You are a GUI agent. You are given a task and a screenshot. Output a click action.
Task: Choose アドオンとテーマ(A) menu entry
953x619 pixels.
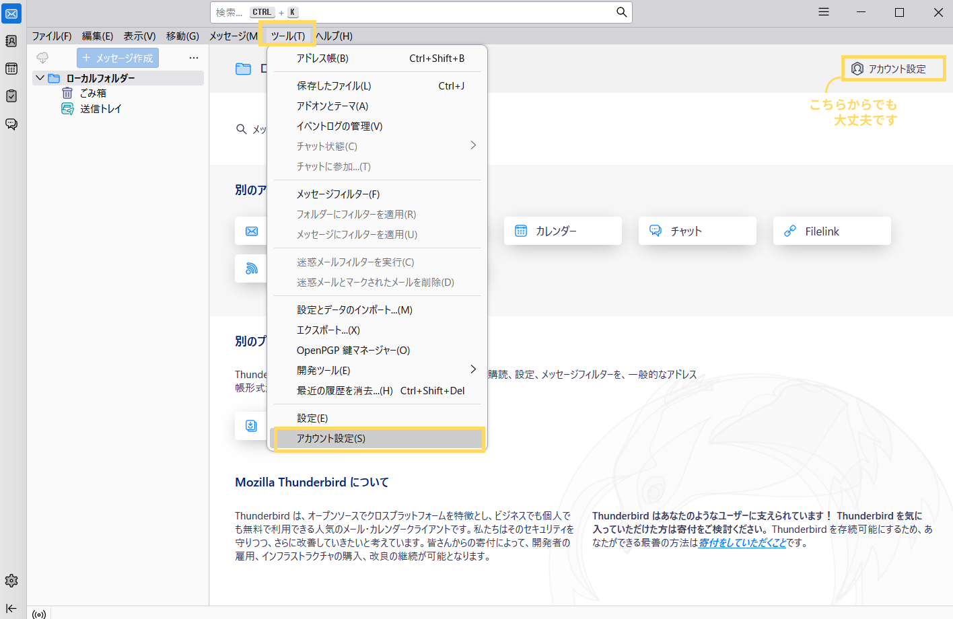pos(332,106)
